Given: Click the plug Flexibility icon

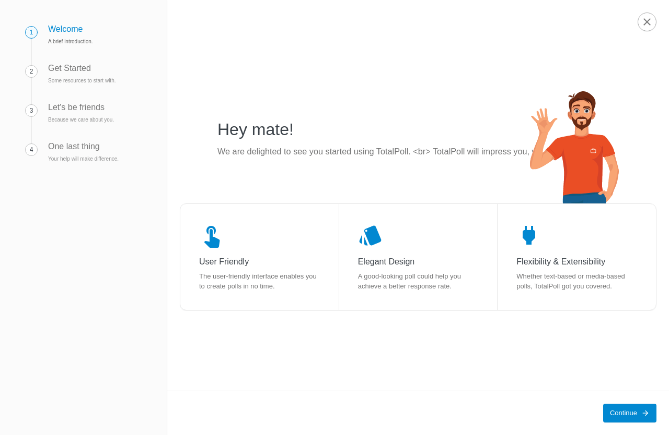Looking at the screenshot, I should point(529,235).
